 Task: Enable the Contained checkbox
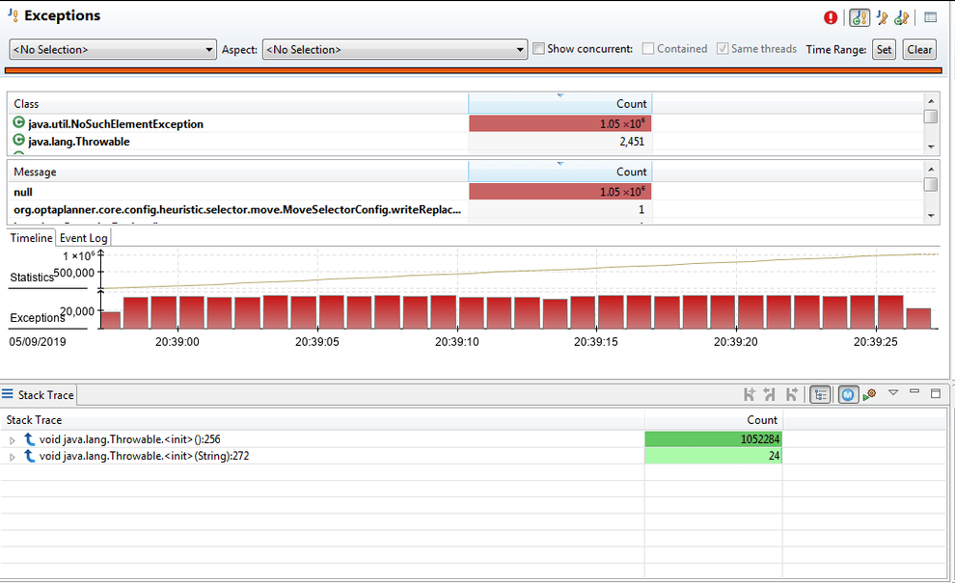(649, 49)
